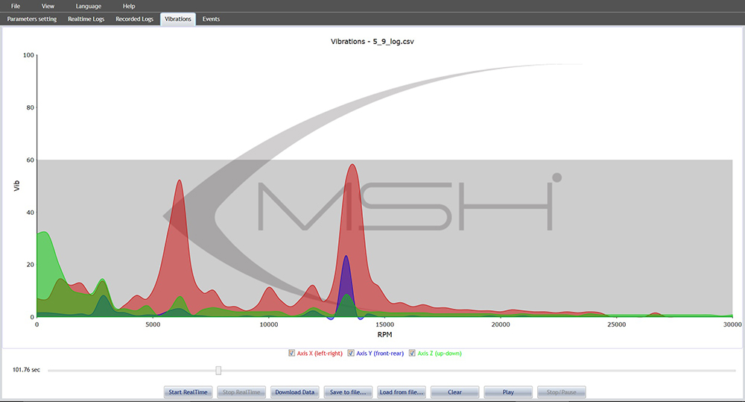Viewport: 745px width, 402px height.
Task: Click the Axis Z label text in legend
Action: coord(440,354)
